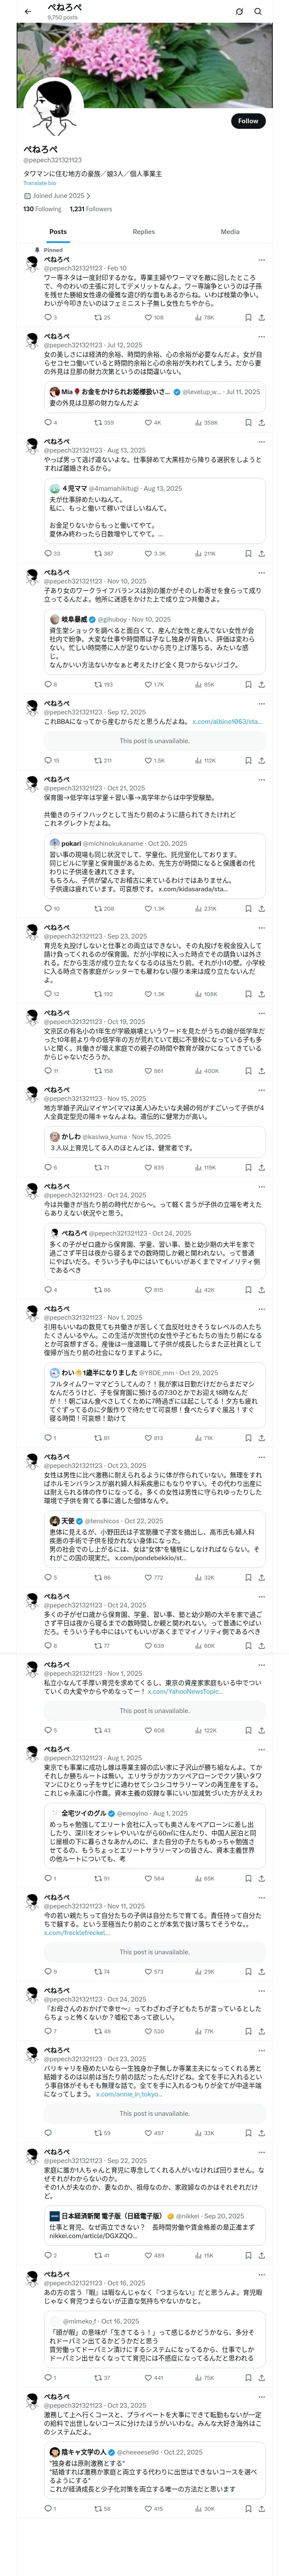The height and width of the screenshot is (2576, 289).
Task: Open more options on the pinned post
Action: point(262,260)
